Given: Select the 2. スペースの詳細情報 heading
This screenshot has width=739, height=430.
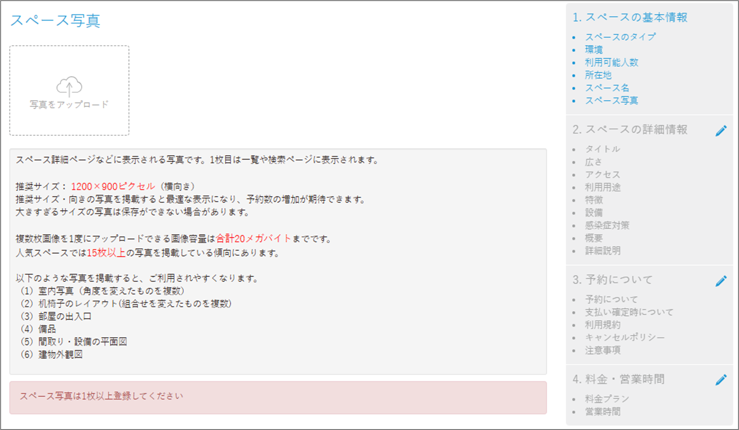Looking at the screenshot, I should (x=630, y=130).
